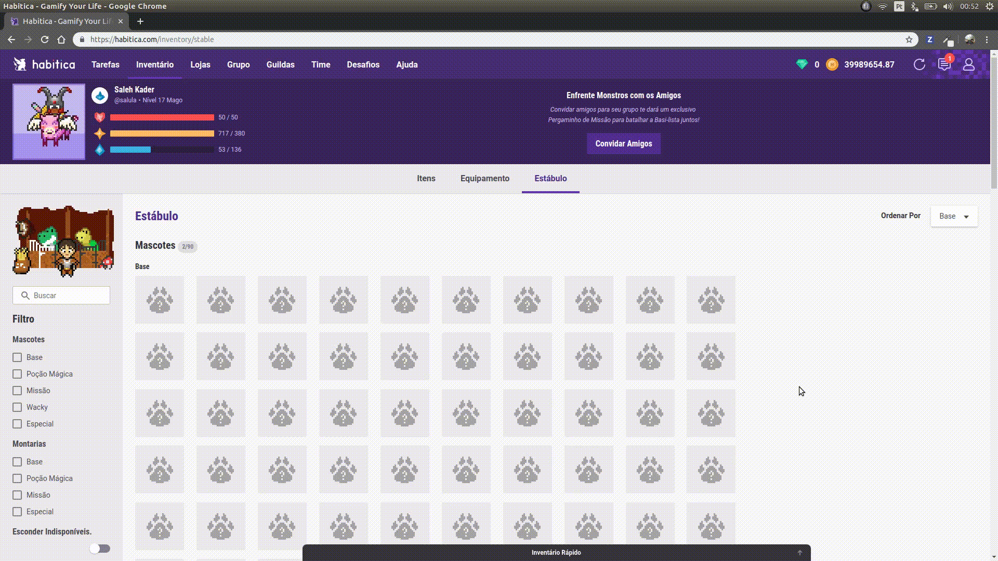Click the blue mana progress bar
Screen dimensions: 998x561
pos(162,150)
